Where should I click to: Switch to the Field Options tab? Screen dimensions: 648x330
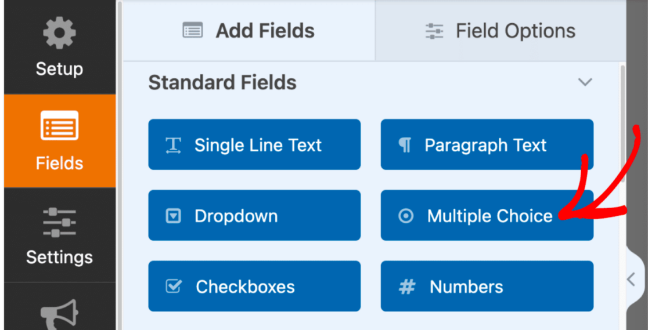[x=501, y=31]
